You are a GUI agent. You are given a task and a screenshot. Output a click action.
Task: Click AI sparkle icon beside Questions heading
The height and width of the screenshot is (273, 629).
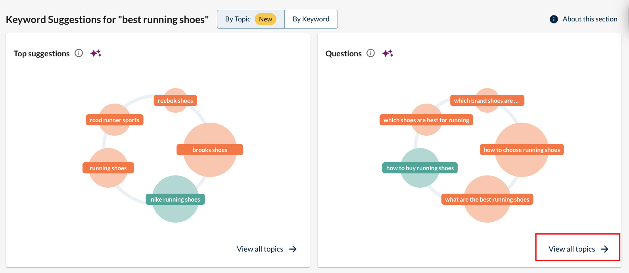387,53
